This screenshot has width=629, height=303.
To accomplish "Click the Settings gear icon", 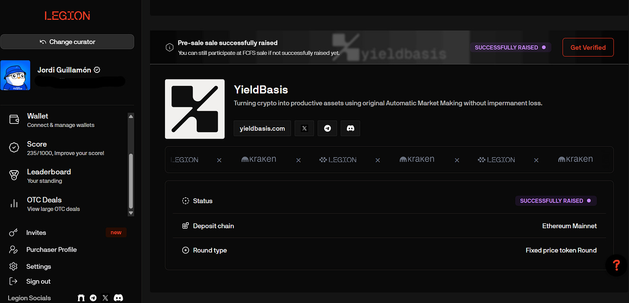I will [13, 266].
